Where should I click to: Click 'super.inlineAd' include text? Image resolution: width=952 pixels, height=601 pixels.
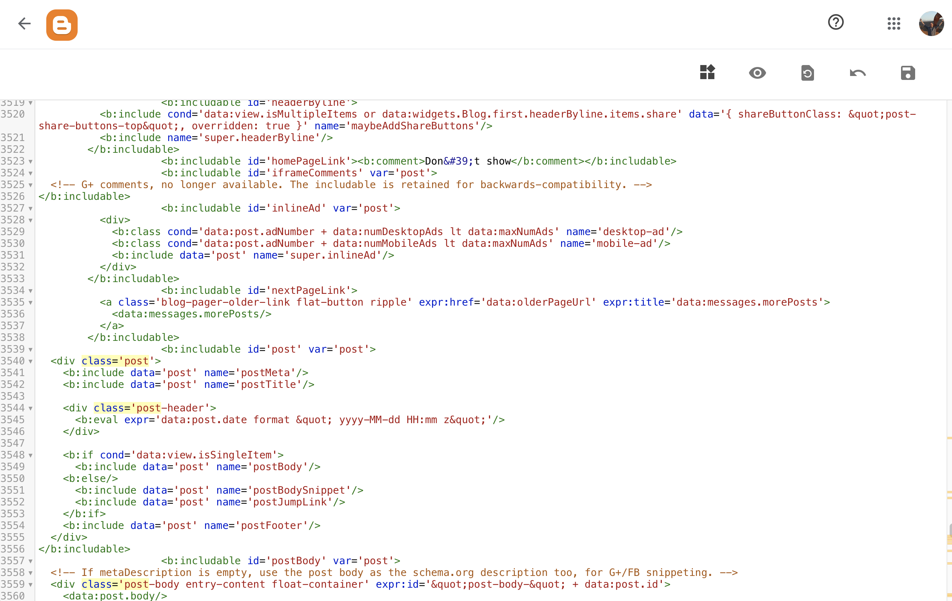point(333,256)
